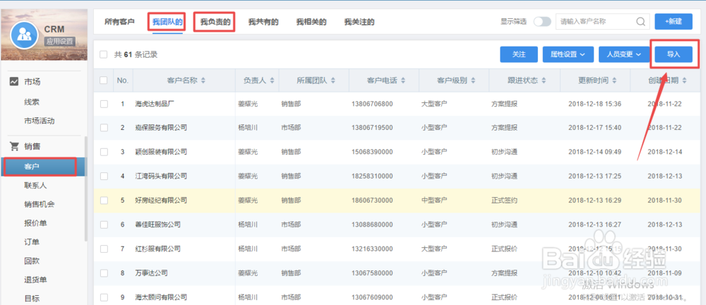Open 线索 in the sidebar
This screenshot has width=706, height=305.
coord(32,102)
